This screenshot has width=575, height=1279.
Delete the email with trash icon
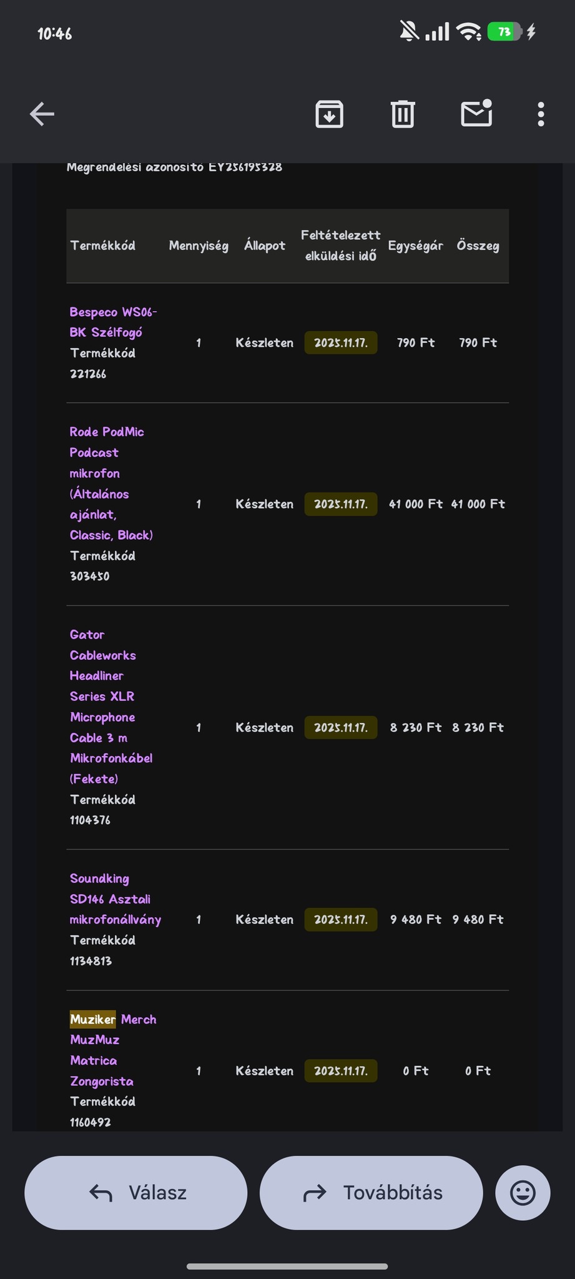coord(403,114)
